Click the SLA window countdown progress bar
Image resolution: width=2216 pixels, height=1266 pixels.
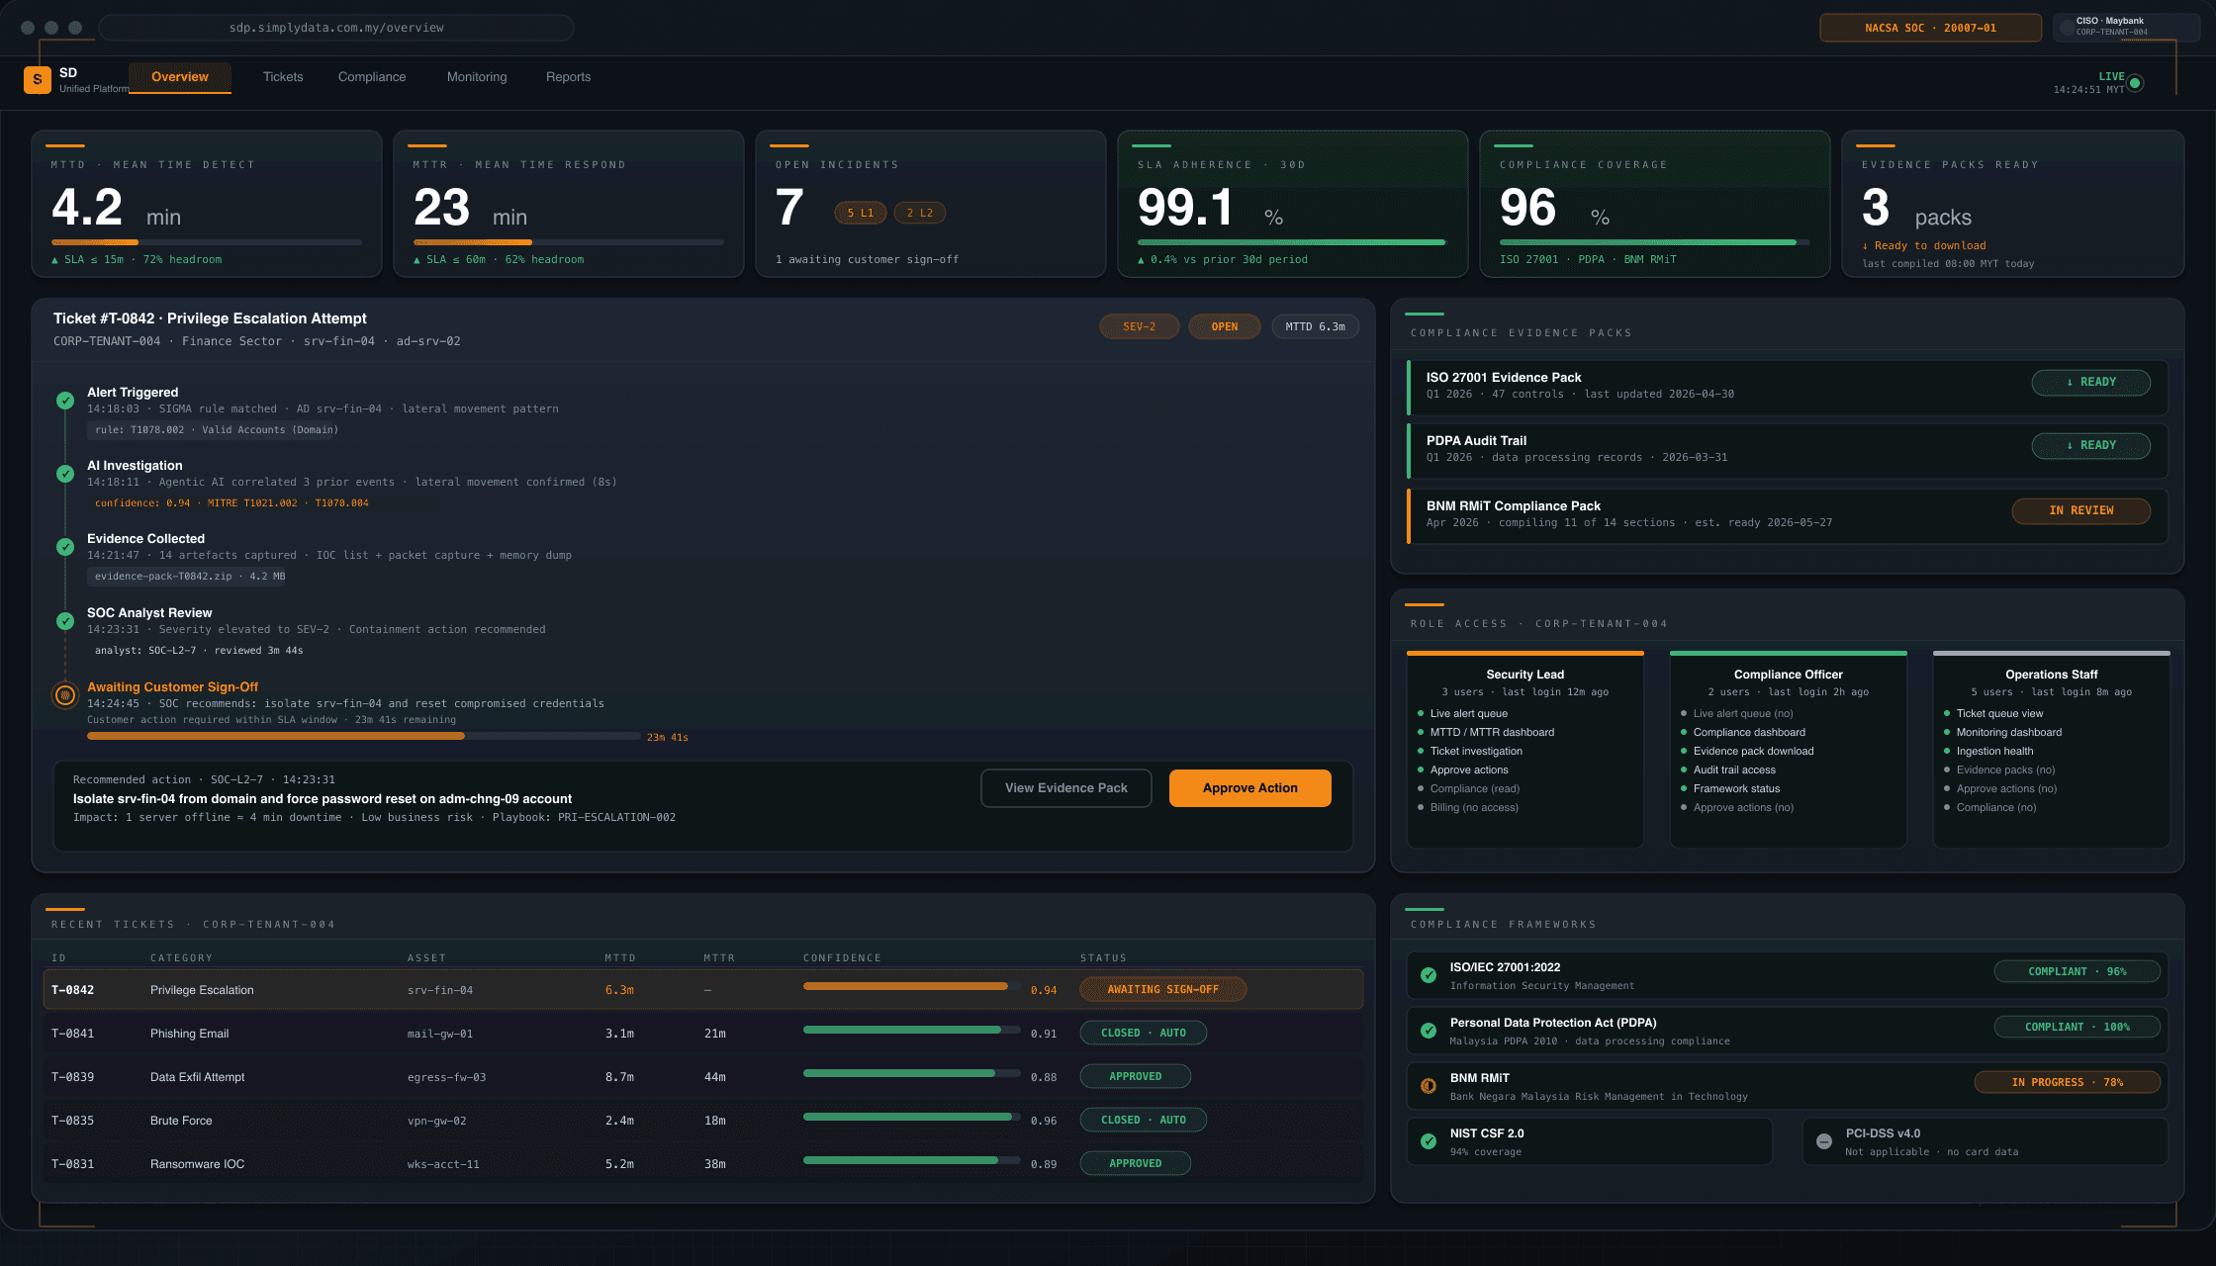[x=363, y=736]
